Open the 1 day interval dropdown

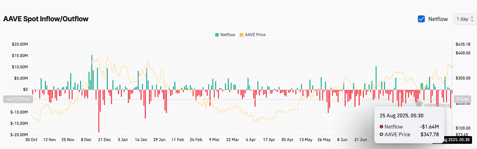tap(465, 19)
